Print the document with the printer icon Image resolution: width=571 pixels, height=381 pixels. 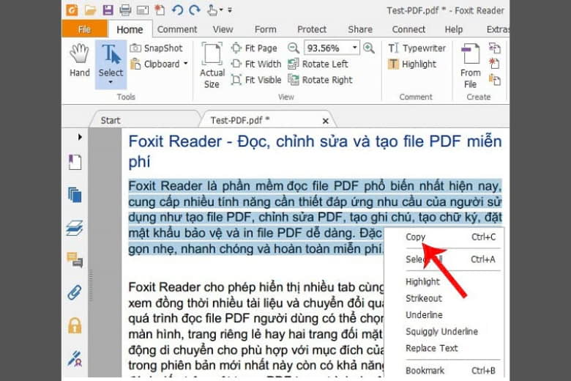coord(125,10)
